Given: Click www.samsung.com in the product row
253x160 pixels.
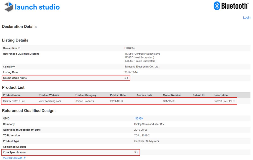Looking at the screenshot, I should (x=50, y=101).
